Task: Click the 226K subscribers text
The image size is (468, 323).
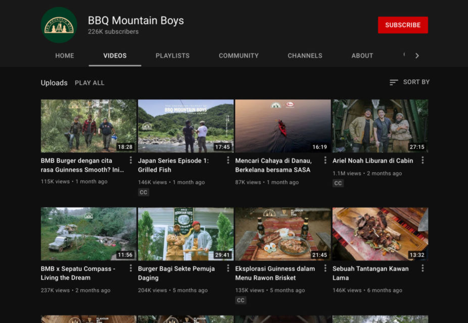Action: tap(113, 32)
